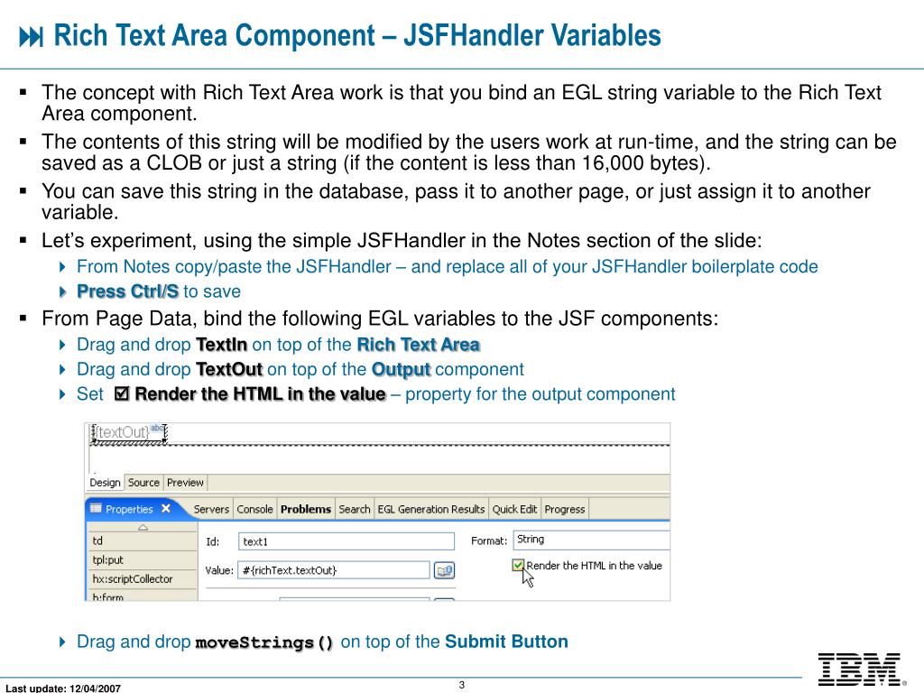Close the Properties view tab

[x=166, y=508]
